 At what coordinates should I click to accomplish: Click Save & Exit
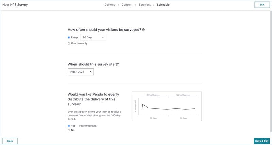261,141
